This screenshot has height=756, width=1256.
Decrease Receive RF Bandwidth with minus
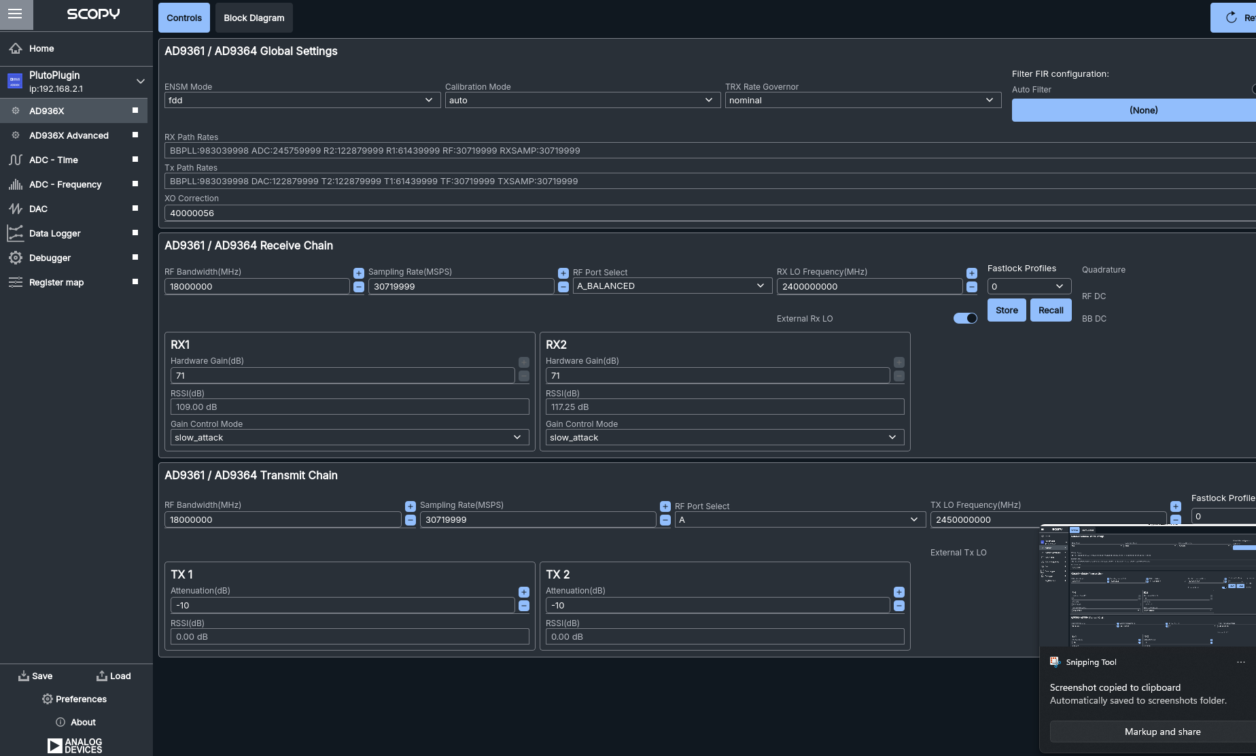[x=359, y=287]
